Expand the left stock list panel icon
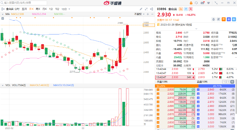Image resolution: width=237 pixels, height=130 pixels. 3,9
